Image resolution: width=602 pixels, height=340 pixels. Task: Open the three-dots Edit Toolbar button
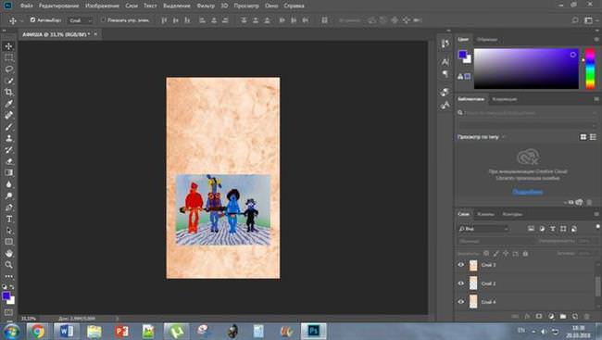8,276
